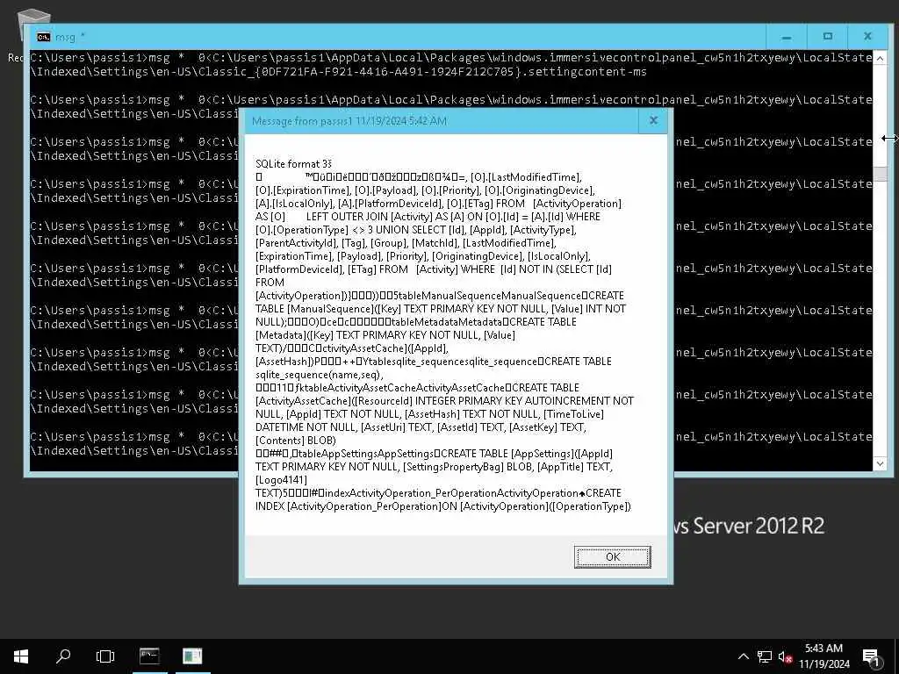Click the msg command window icon

pyautogui.click(x=43, y=37)
